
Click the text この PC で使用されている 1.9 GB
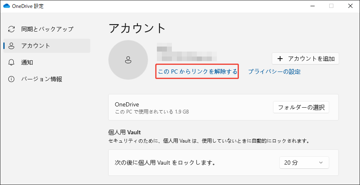pyautogui.click(x=152, y=112)
